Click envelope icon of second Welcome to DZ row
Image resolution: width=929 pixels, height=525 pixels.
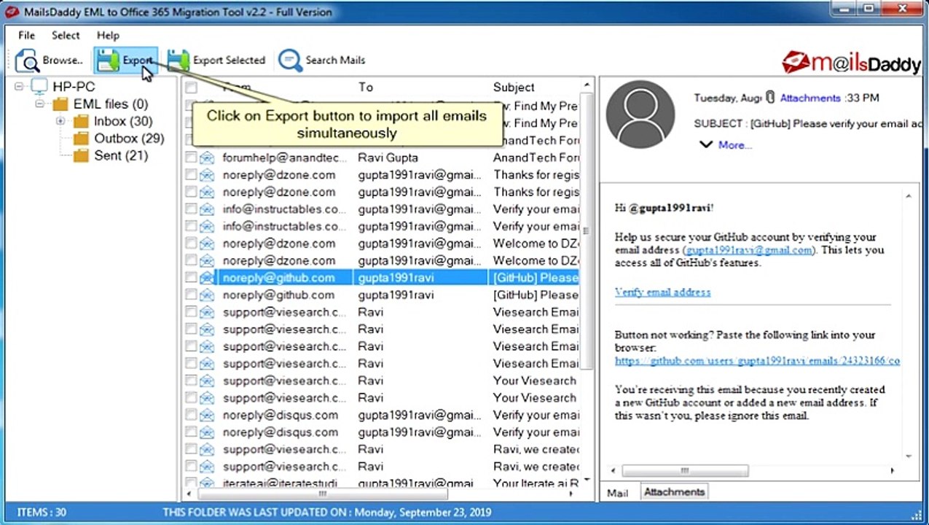(x=207, y=260)
